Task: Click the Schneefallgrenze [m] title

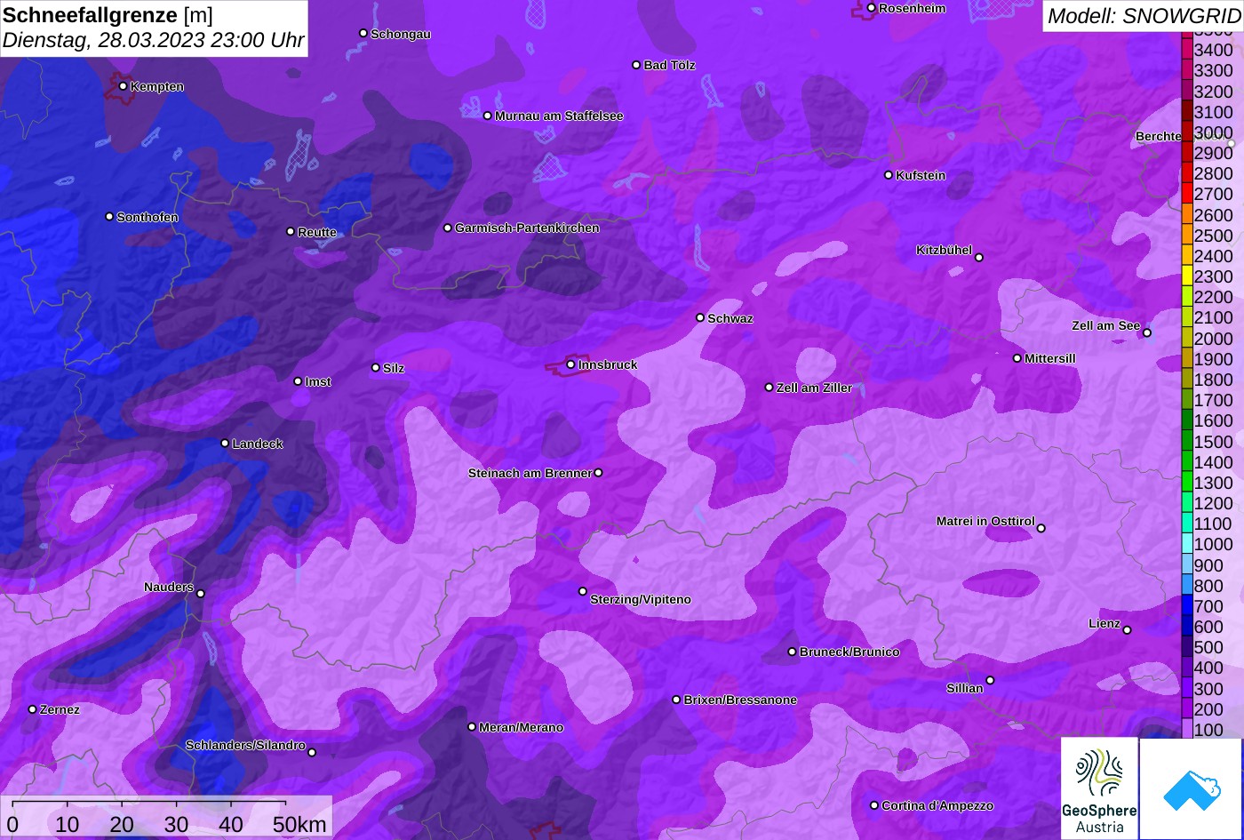Action: (108, 15)
